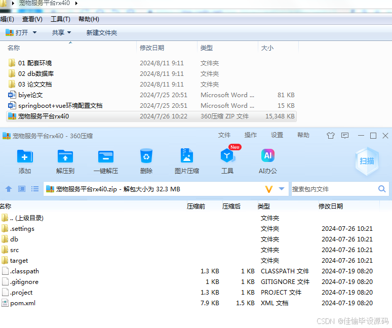Image resolution: width=392 pixels, height=328 pixels.
Task: Click the .classpath file icon
Action: [5, 271]
